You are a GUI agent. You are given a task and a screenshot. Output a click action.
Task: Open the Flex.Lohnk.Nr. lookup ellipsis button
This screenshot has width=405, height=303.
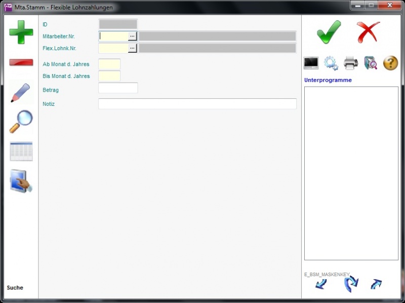click(132, 48)
